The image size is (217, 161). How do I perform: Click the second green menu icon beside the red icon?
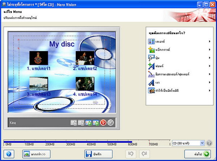96,123
